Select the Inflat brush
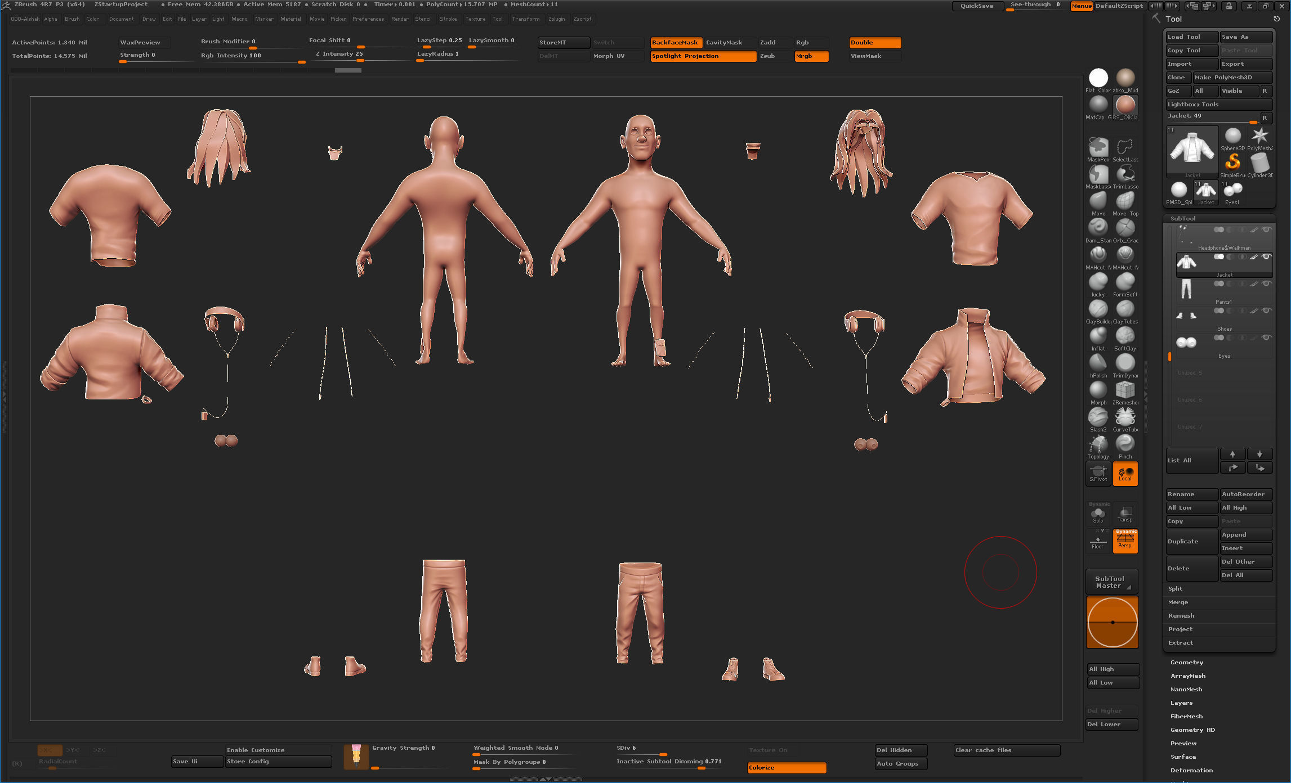The height and width of the screenshot is (783, 1291). [1098, 336]
